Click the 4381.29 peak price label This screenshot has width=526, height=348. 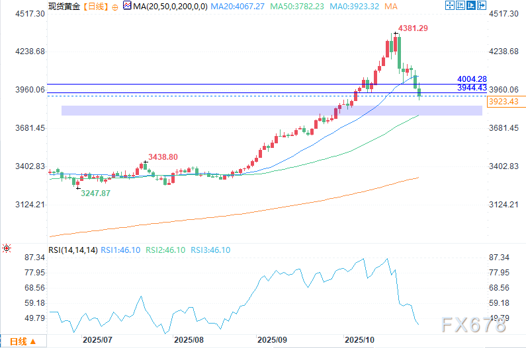(412, 28)
